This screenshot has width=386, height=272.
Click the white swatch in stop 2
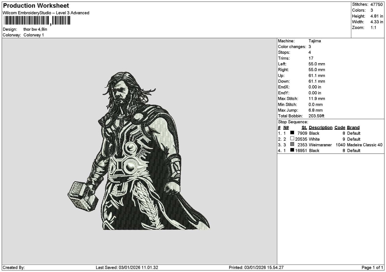coord(292,139)
